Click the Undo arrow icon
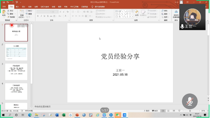Image resolution: width=210 pixels, height=118 pixels. tap(8, 2)
